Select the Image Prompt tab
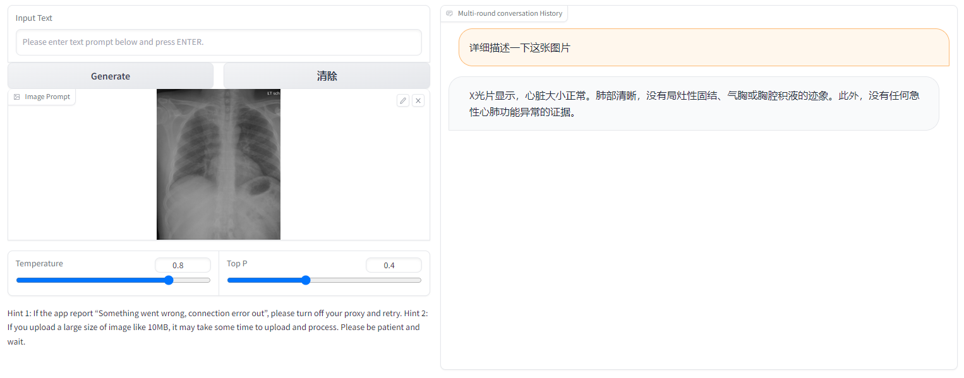 click(42, 96)
